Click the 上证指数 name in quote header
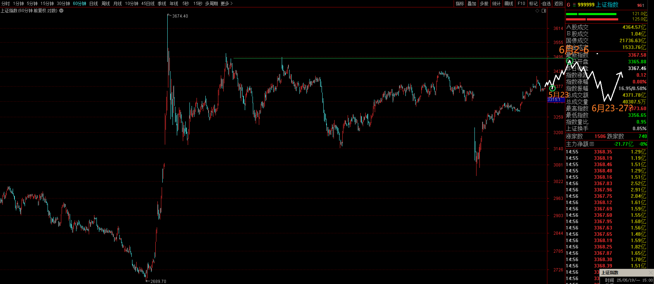 [607, 5]
